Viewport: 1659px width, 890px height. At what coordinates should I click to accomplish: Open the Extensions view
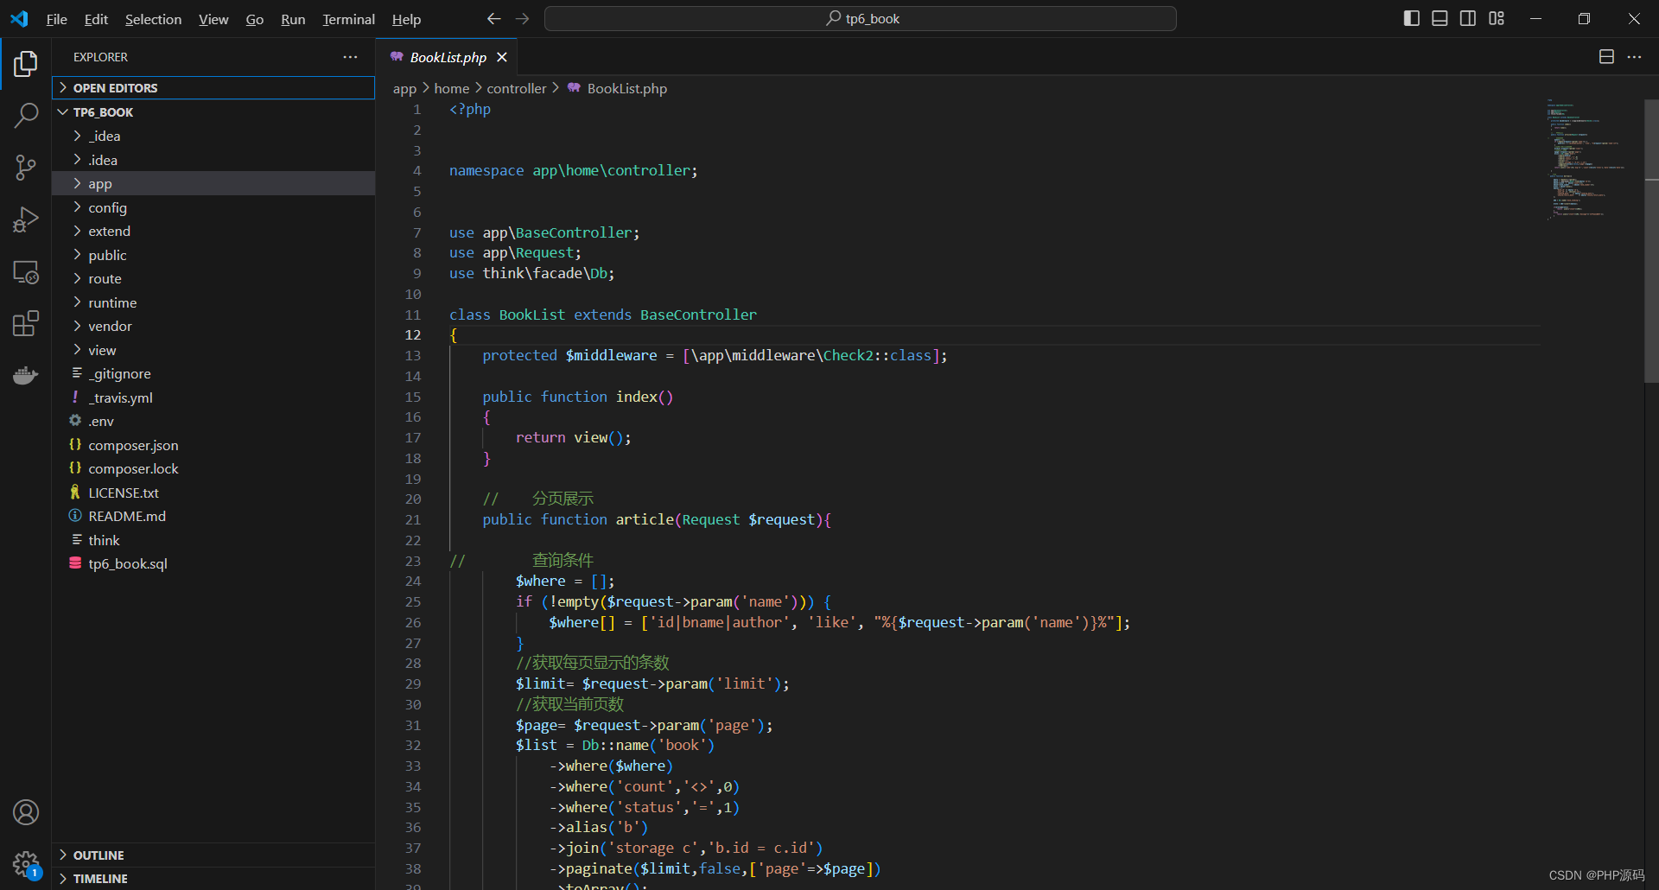tap(26, 324)
